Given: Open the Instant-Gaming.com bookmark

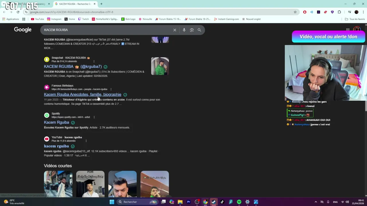Looking at the screenshot, I should click(x=227, y=19).
